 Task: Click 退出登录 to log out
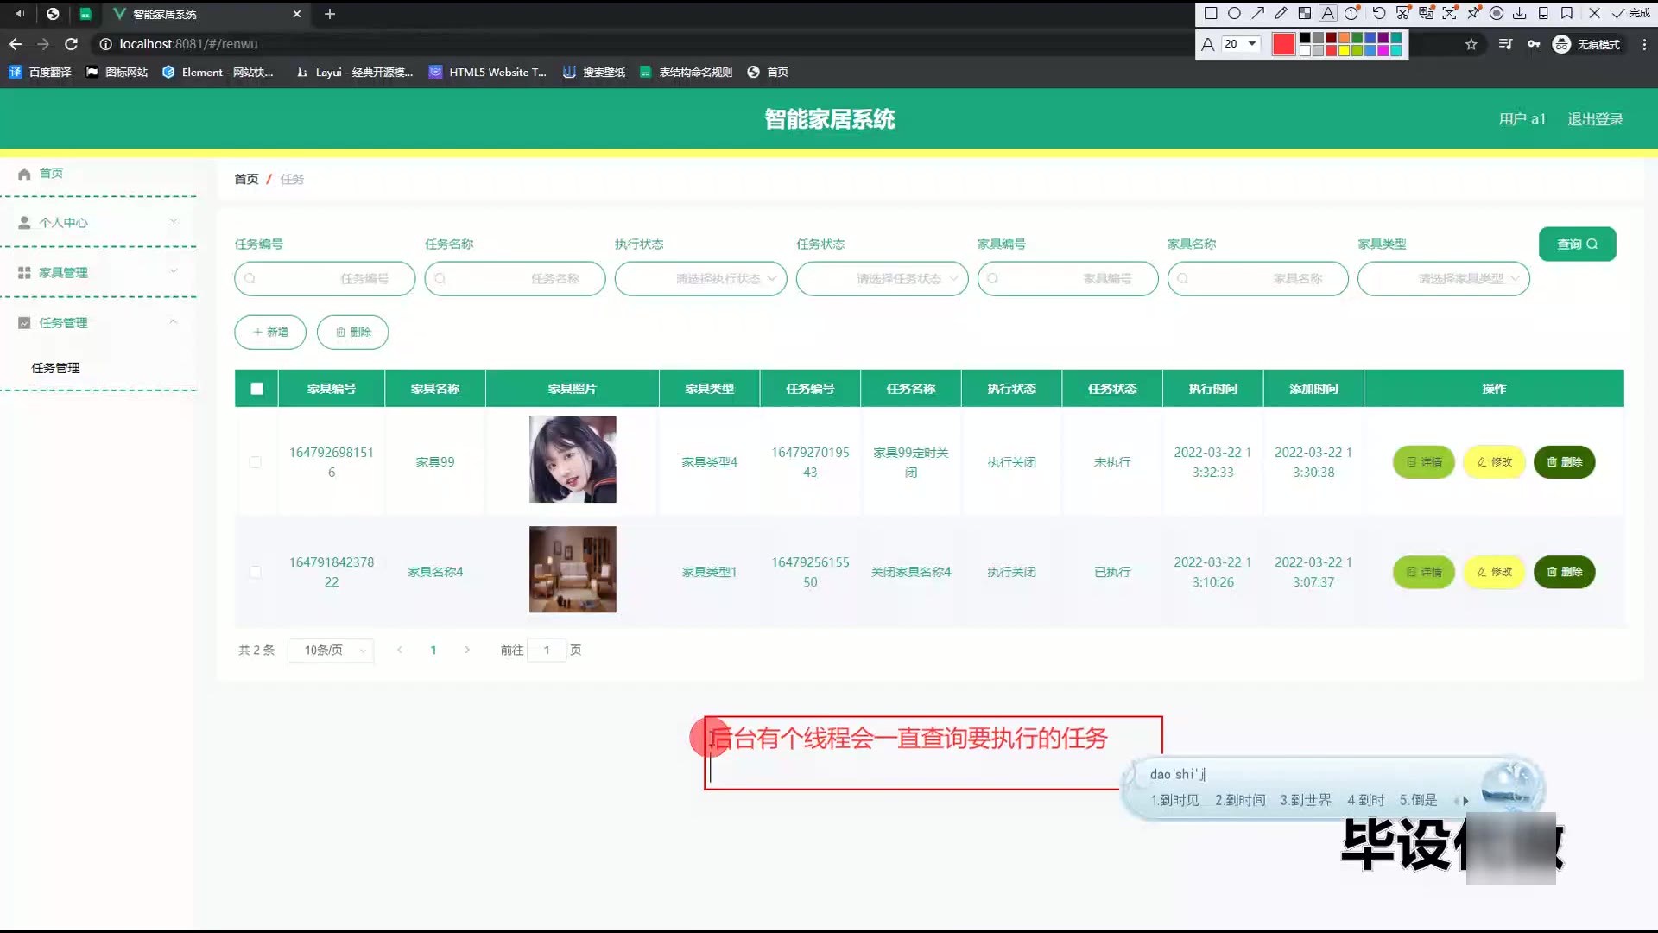1595,119
